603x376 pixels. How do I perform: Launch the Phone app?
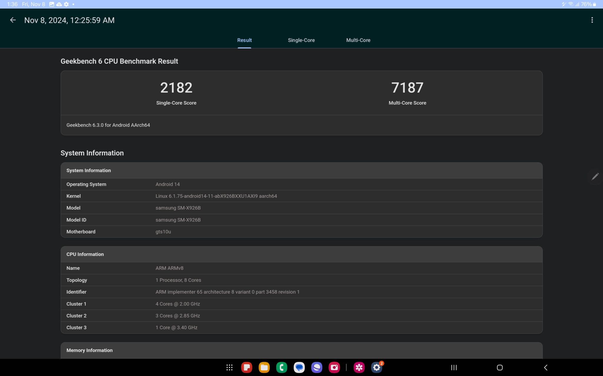[x=282, y=367]
